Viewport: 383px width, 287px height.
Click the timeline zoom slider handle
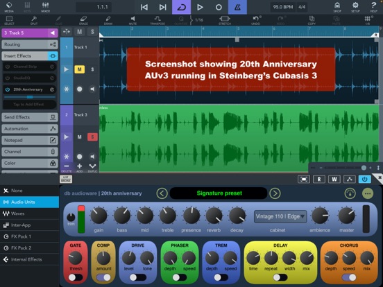click(364, 168)
